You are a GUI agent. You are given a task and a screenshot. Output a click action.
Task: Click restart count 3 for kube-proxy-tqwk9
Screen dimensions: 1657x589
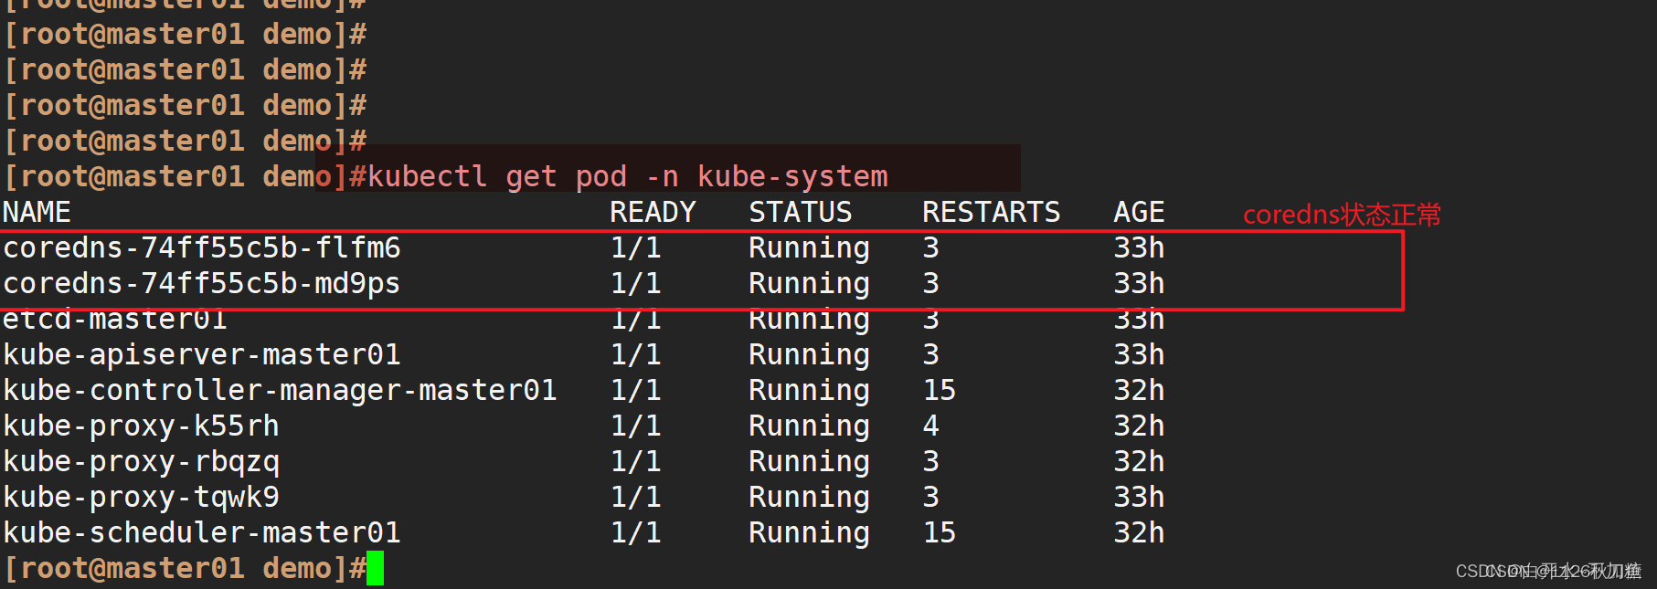coord(930,497)
